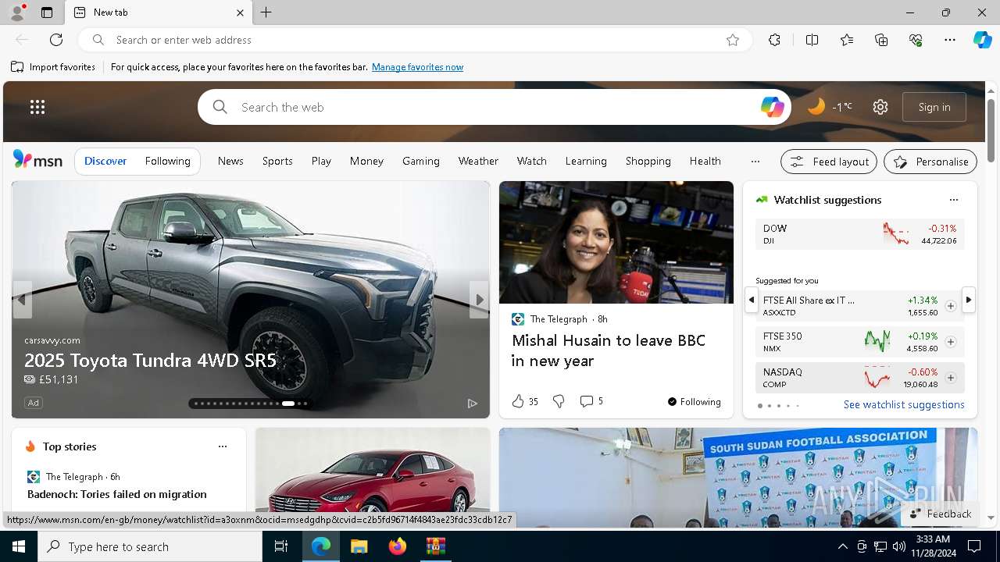The height and width of the screenshot is (562, 1000).
Task: Open Copilot sidebar icon
Action: 982,40
